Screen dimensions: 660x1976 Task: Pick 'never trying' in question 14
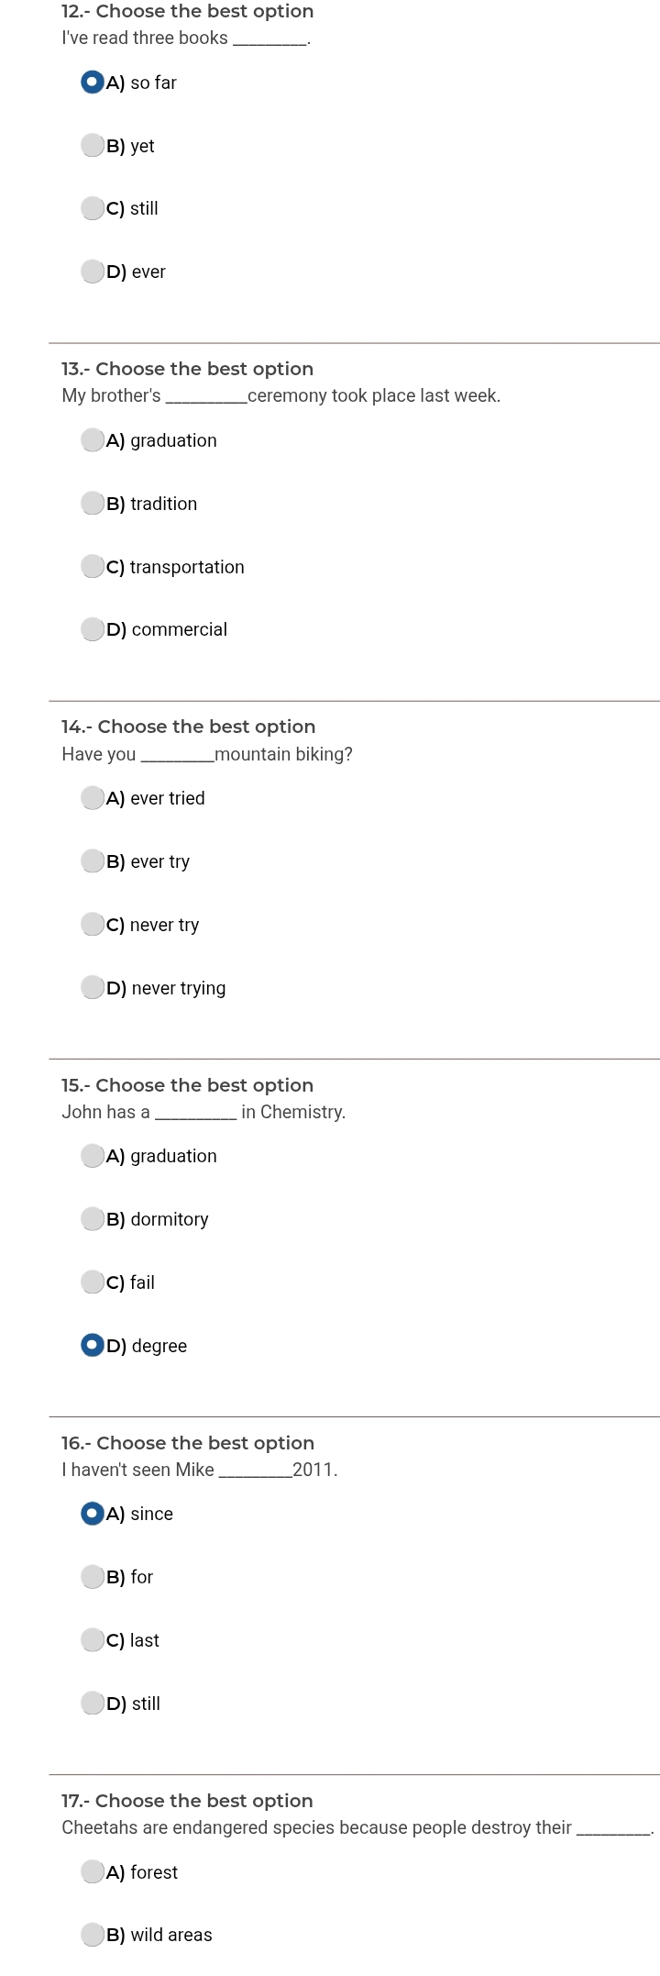pyautogui.click(x=93, y=987)
